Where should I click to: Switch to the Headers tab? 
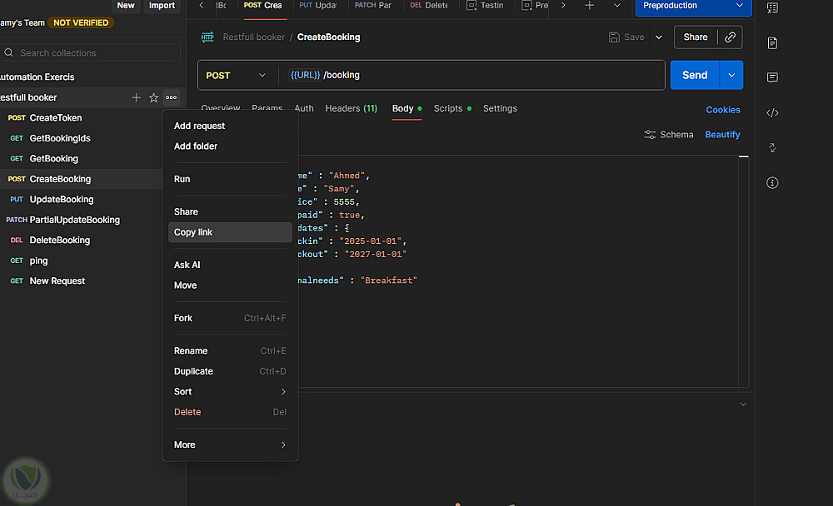click(351, 109)
